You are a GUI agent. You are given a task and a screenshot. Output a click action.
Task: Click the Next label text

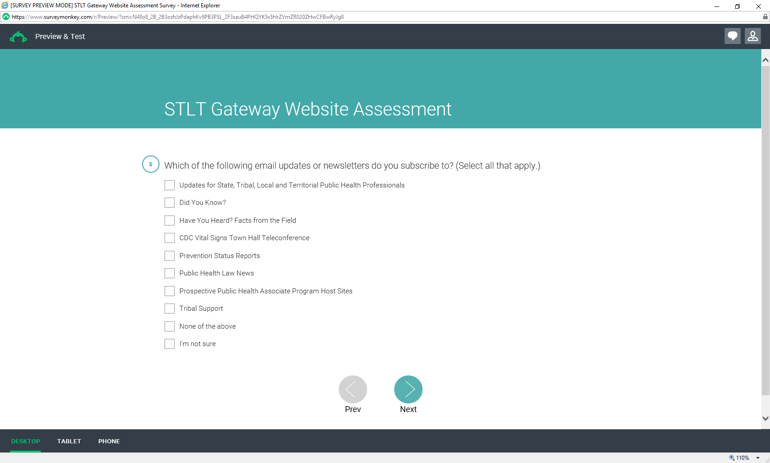(408, 409)
